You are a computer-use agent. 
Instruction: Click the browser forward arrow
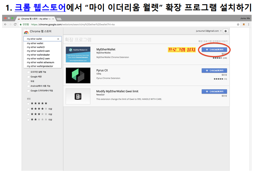point(10,25)
